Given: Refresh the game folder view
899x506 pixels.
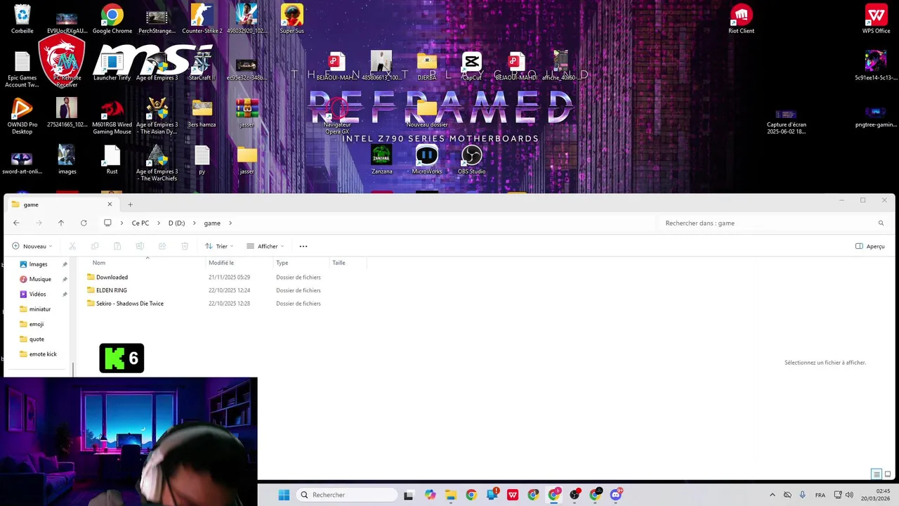Looking at the screenshot, I should (84, 223).
